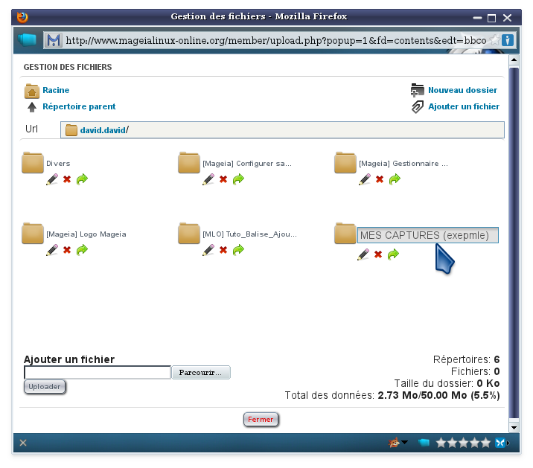Click green move arrow under Divers folder
The width and height of the screenshot is (533, 468).
(82, 179)
